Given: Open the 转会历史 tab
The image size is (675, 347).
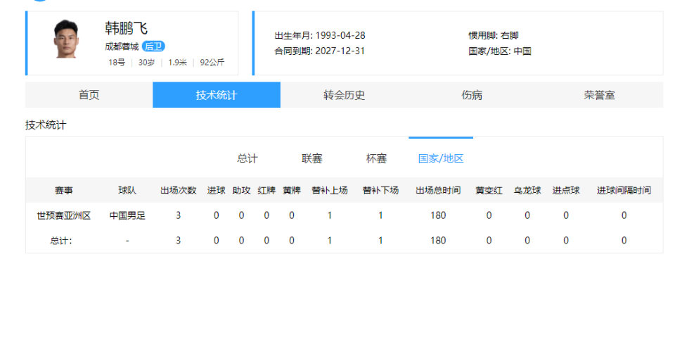Looking at the screenshot, I should (x=344, y=95).
